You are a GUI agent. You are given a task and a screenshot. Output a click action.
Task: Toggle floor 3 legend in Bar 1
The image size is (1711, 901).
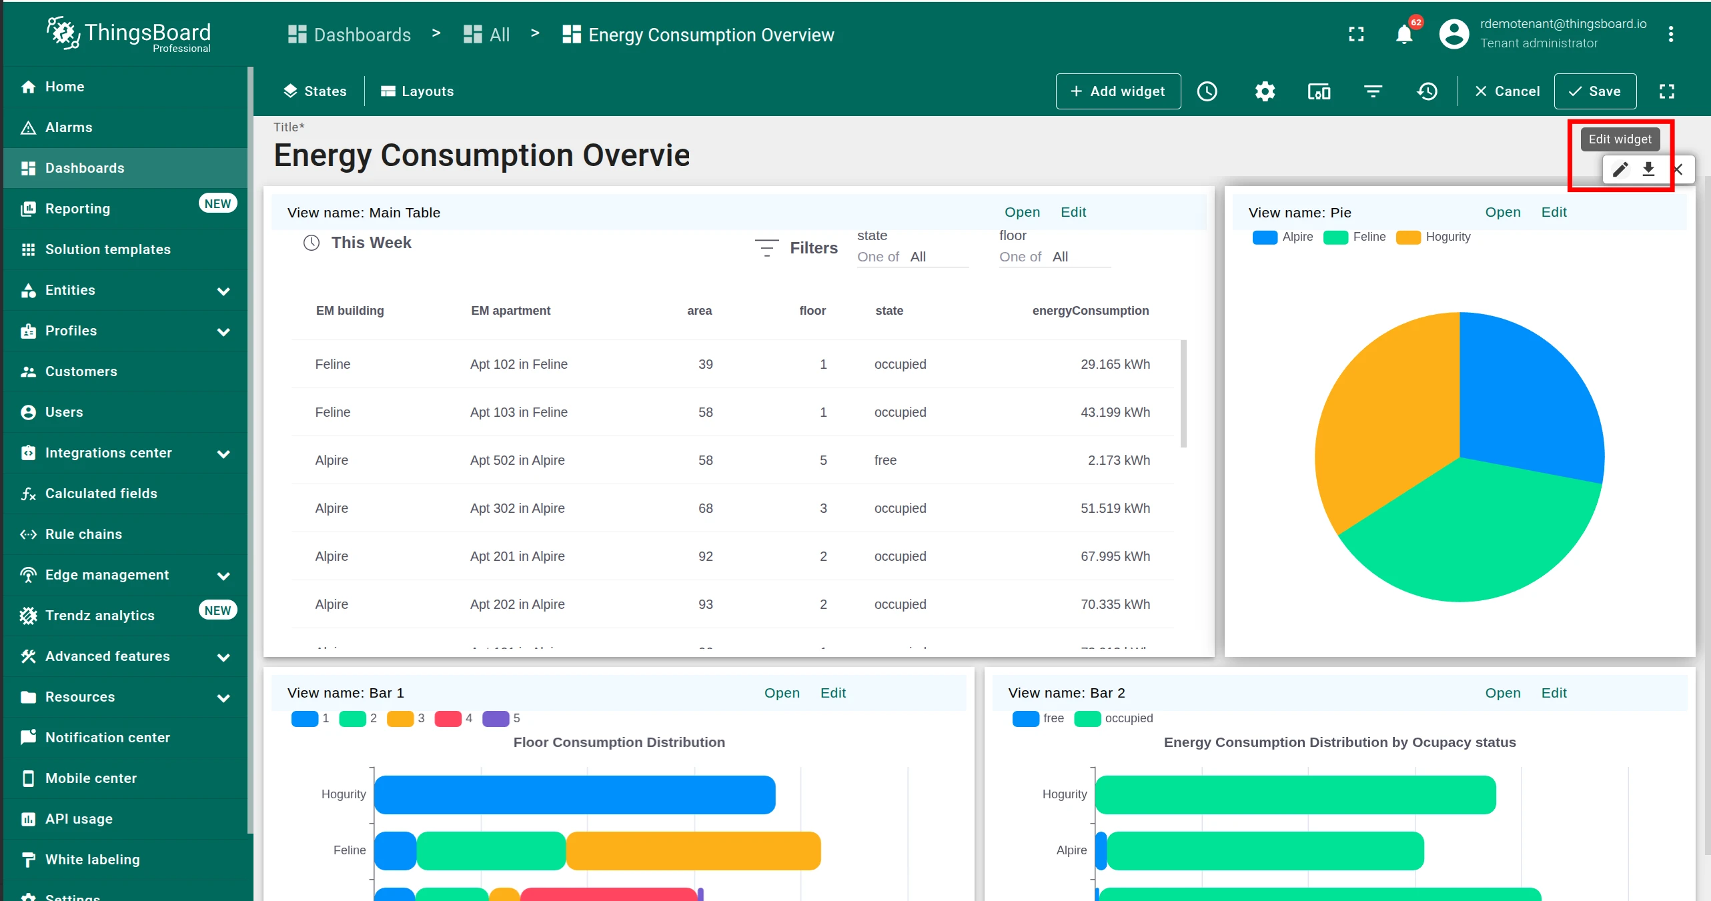[406, 718]
